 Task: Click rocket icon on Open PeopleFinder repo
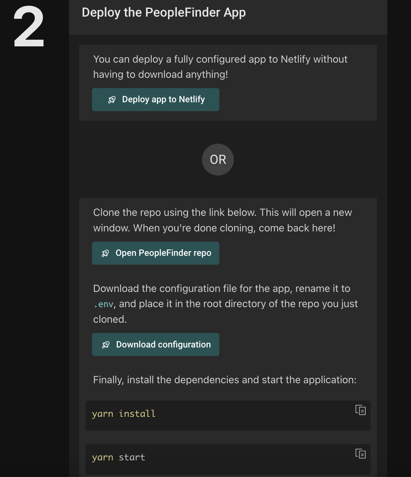(105, 253)
